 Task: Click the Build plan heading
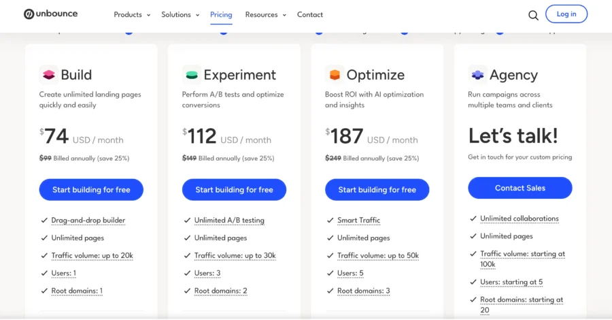76,75
